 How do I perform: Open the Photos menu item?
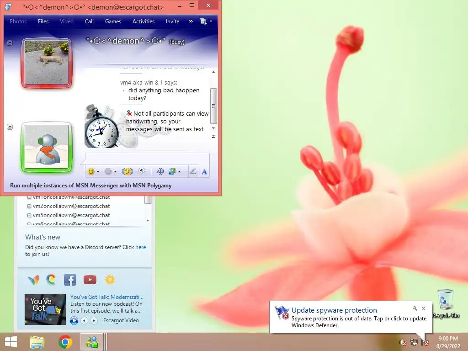[18, 21]
